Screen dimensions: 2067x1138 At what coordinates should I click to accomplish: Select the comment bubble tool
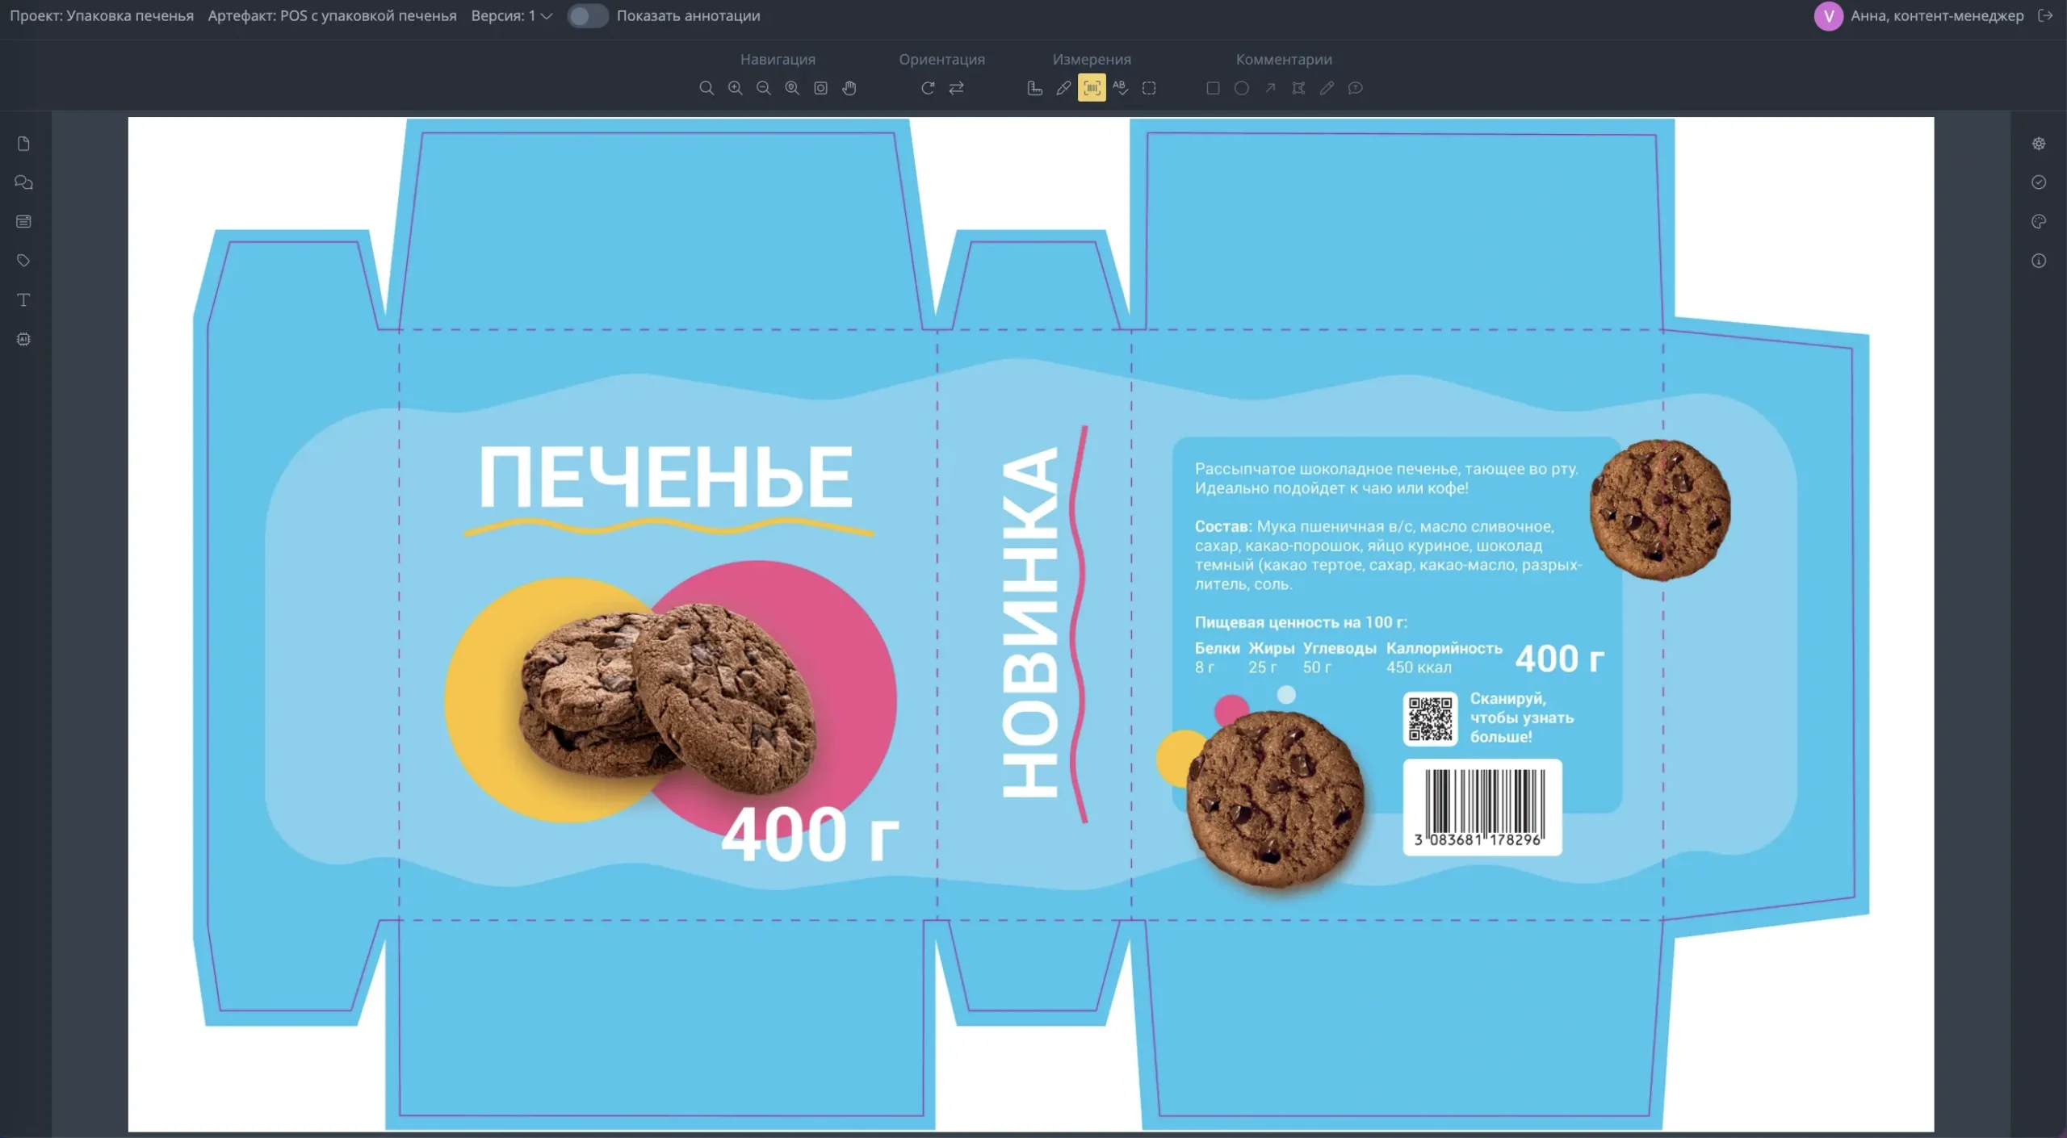pos(1356,88)
